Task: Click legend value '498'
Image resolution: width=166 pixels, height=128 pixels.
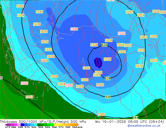Action: coord(20,127)
